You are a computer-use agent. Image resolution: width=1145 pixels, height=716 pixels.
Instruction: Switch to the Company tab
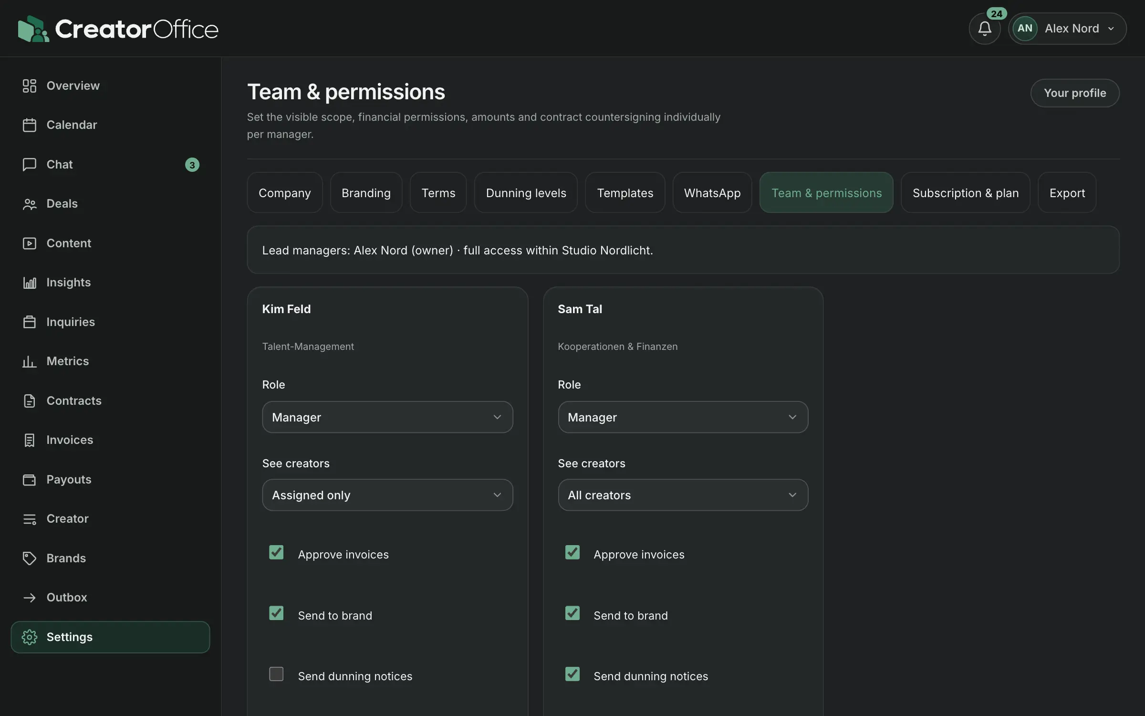click(x=285, y=193)
